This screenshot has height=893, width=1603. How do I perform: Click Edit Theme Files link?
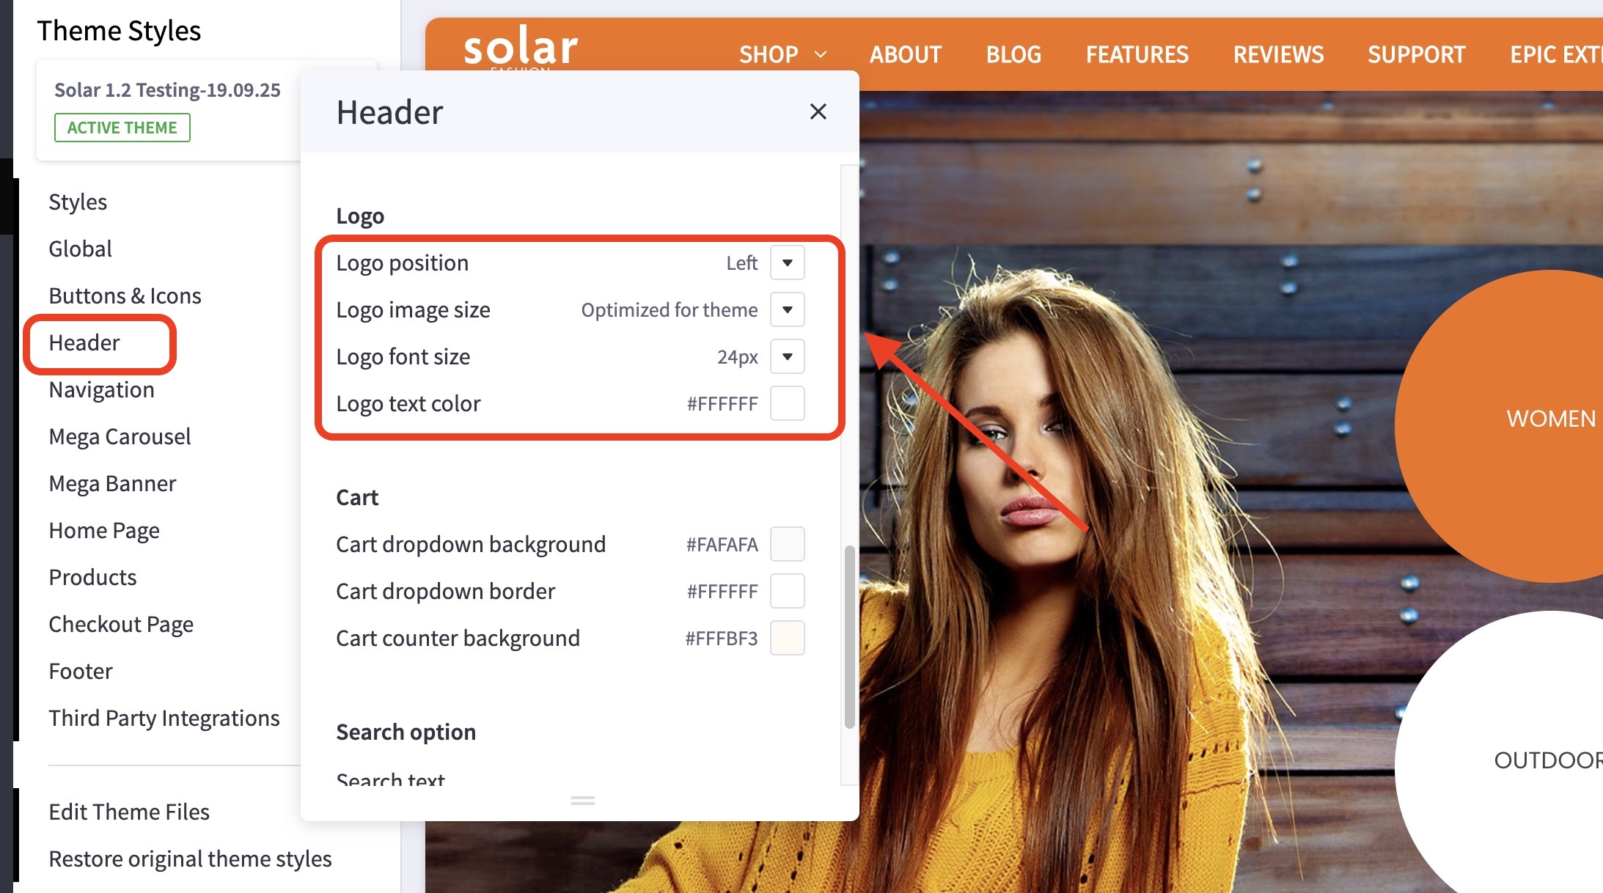point(129,812)
